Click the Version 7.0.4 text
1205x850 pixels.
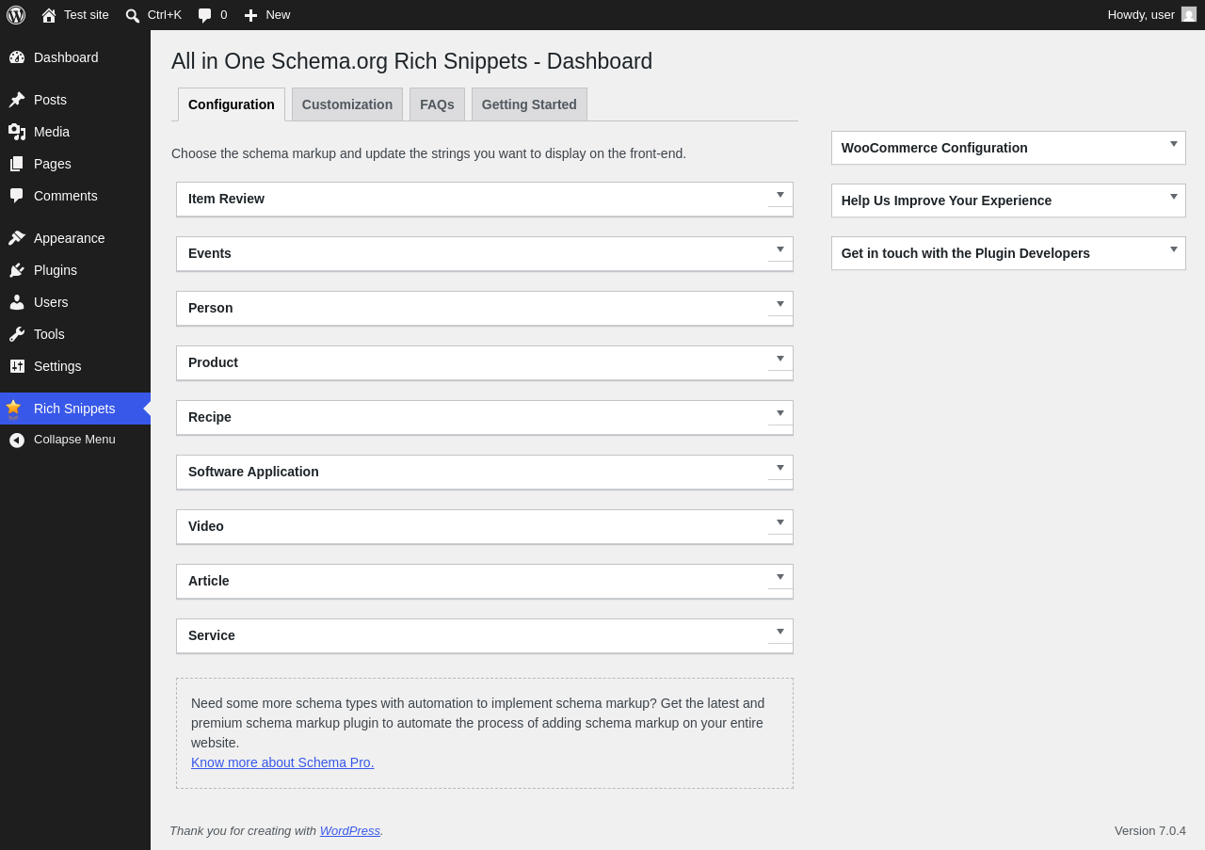coord(1150,830)
